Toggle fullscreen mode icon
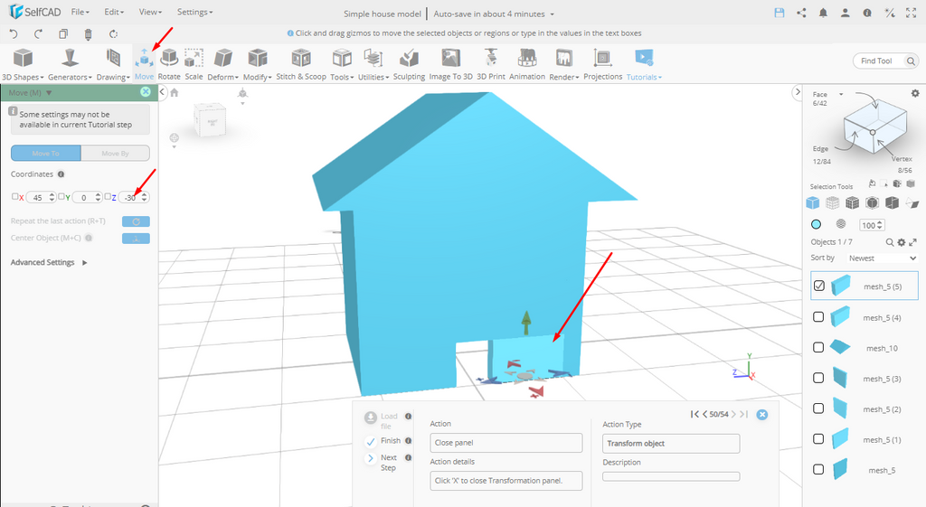Image resolution: width=926 pixels, height=507 pixels. click(x=912, y=13)
